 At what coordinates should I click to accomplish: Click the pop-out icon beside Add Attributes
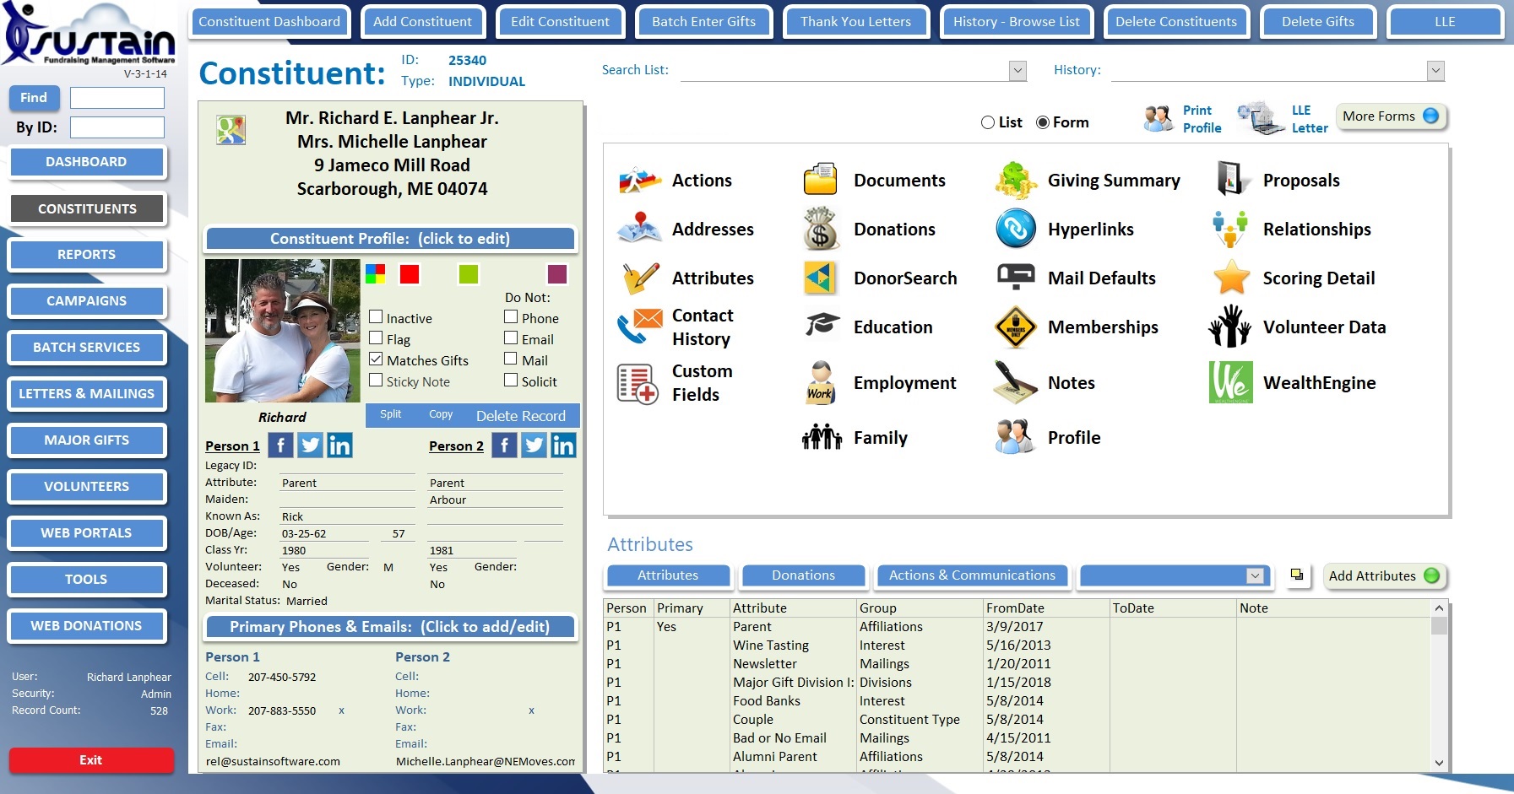click(x=1297, y=575)
